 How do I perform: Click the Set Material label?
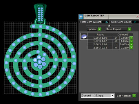pos(124,96)
